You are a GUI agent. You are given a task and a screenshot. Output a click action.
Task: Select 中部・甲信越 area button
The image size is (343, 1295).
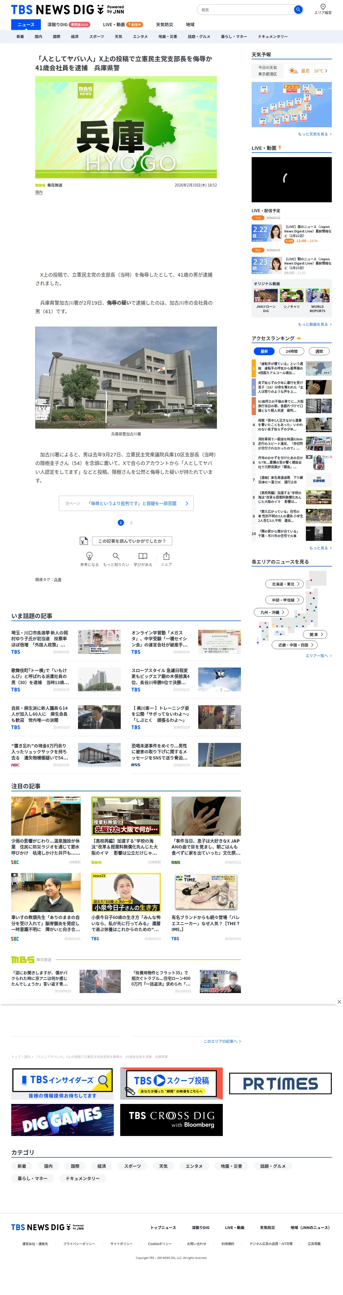coord(285,600)
